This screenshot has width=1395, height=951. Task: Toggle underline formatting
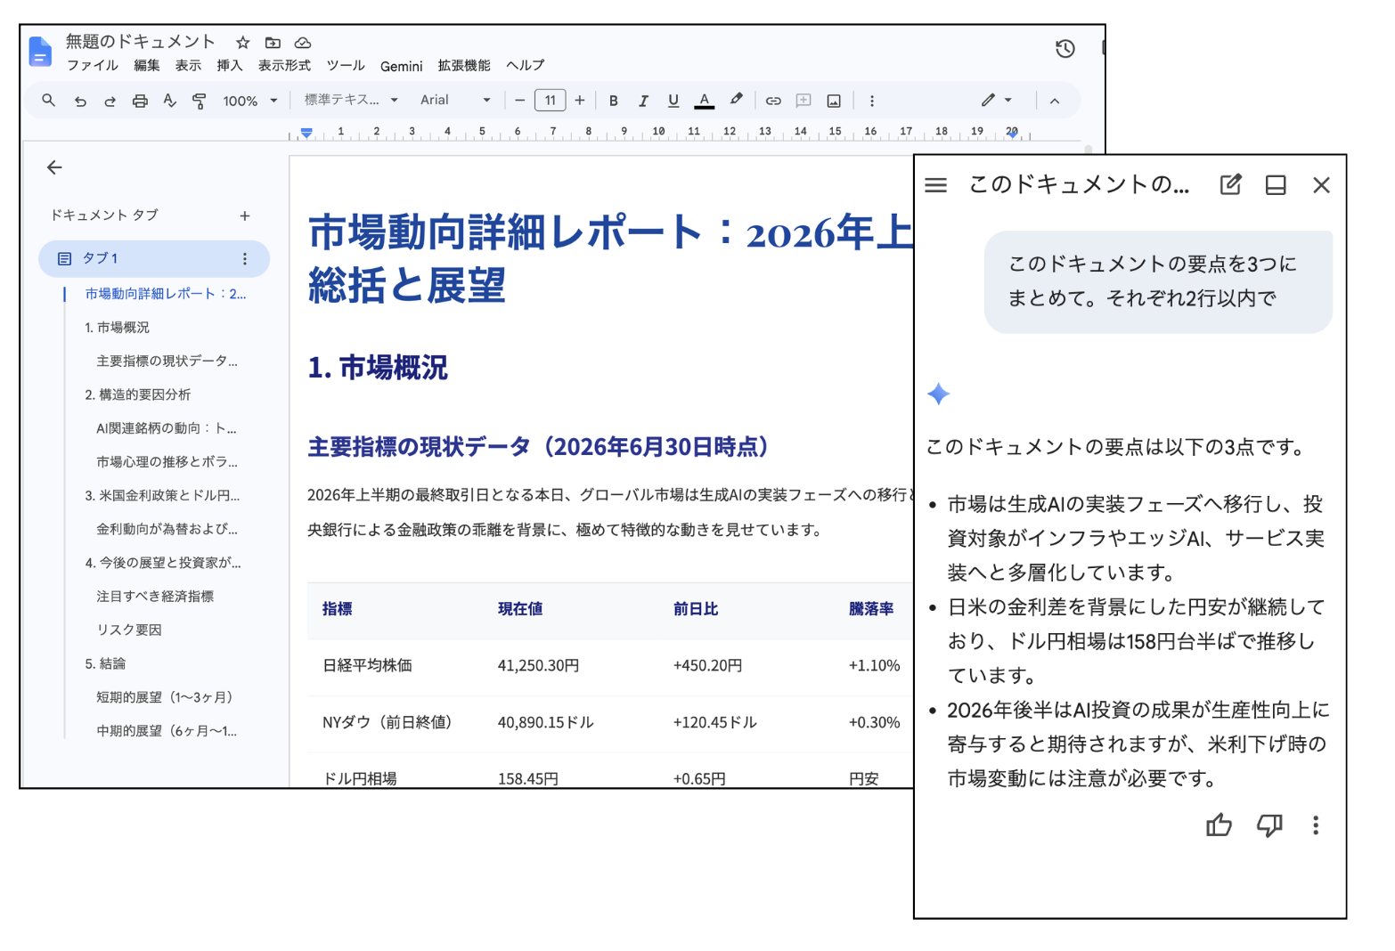tap(673, 101)
